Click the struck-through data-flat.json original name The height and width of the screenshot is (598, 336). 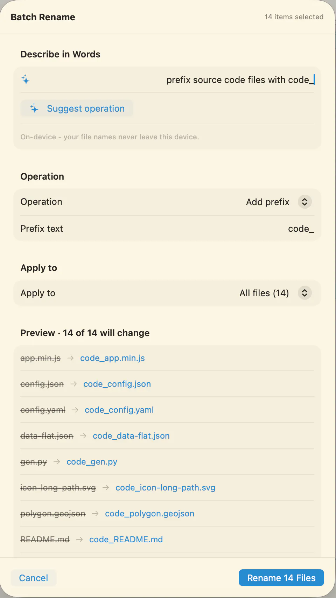[x=47, y=436]
